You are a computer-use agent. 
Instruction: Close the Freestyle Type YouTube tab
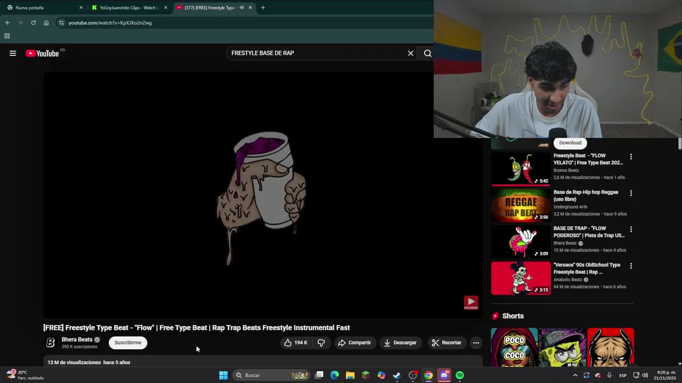click(x=250, y=7)
